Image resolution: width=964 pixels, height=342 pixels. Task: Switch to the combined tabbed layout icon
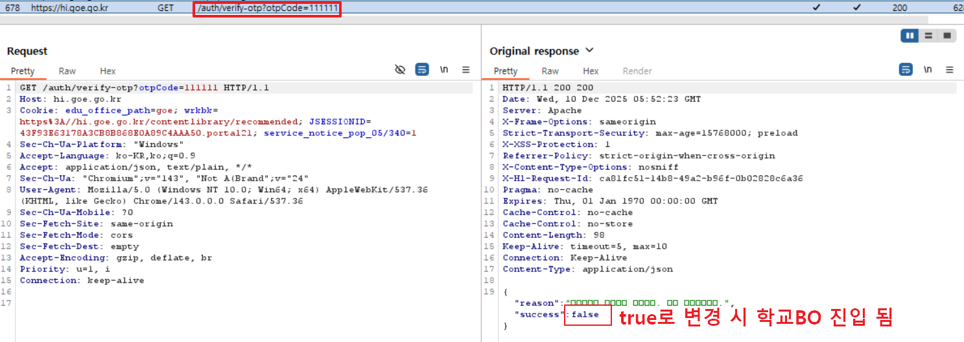click(947, 36)
